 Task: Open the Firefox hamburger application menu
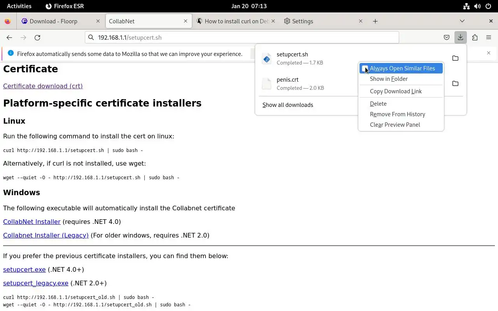[x=489, y=37]
